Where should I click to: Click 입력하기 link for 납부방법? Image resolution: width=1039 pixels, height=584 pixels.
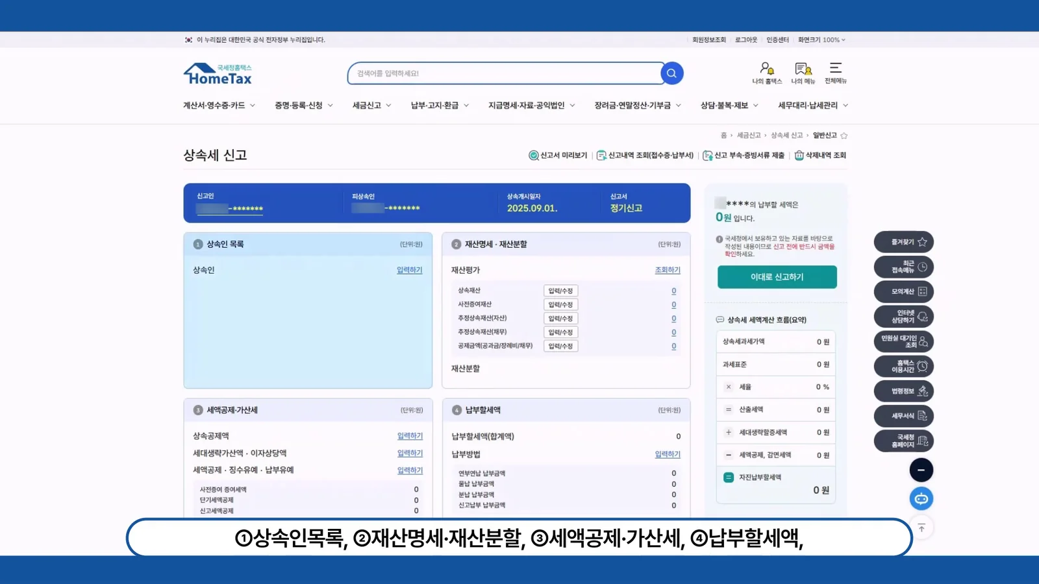[x=667, y=454]
